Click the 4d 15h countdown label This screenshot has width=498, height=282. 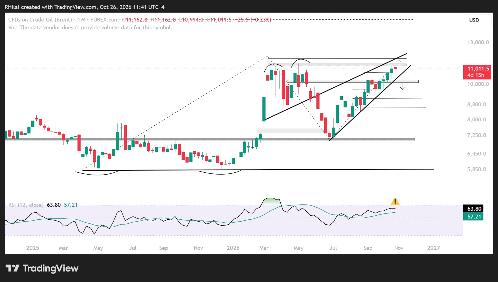(x=476, y=75)
